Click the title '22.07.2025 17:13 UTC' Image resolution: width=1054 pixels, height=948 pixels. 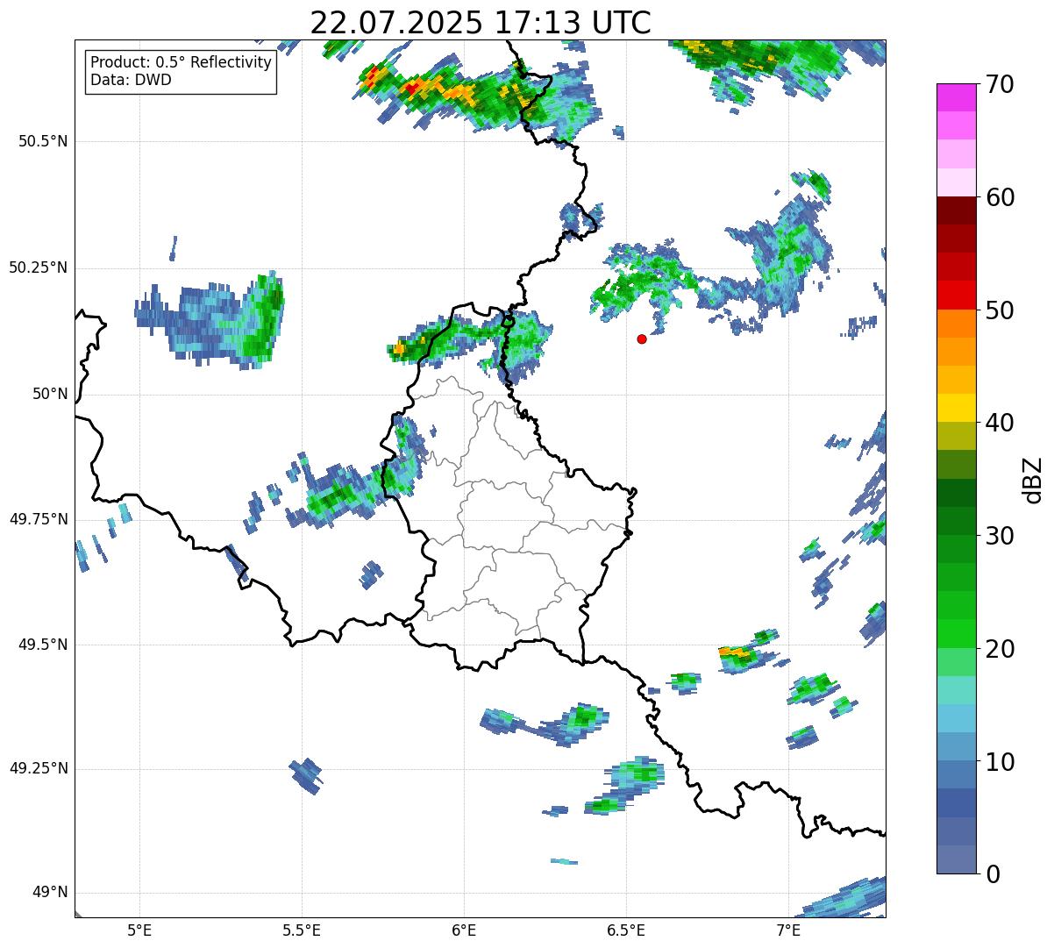(x=481, y=22)
